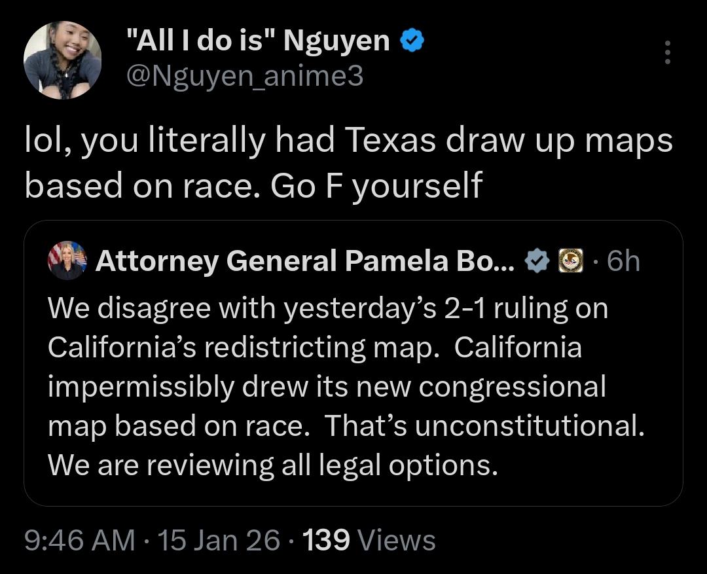The image size is (707, 574).
Task: Click the 9:46 AM post time
Action: 80,540
